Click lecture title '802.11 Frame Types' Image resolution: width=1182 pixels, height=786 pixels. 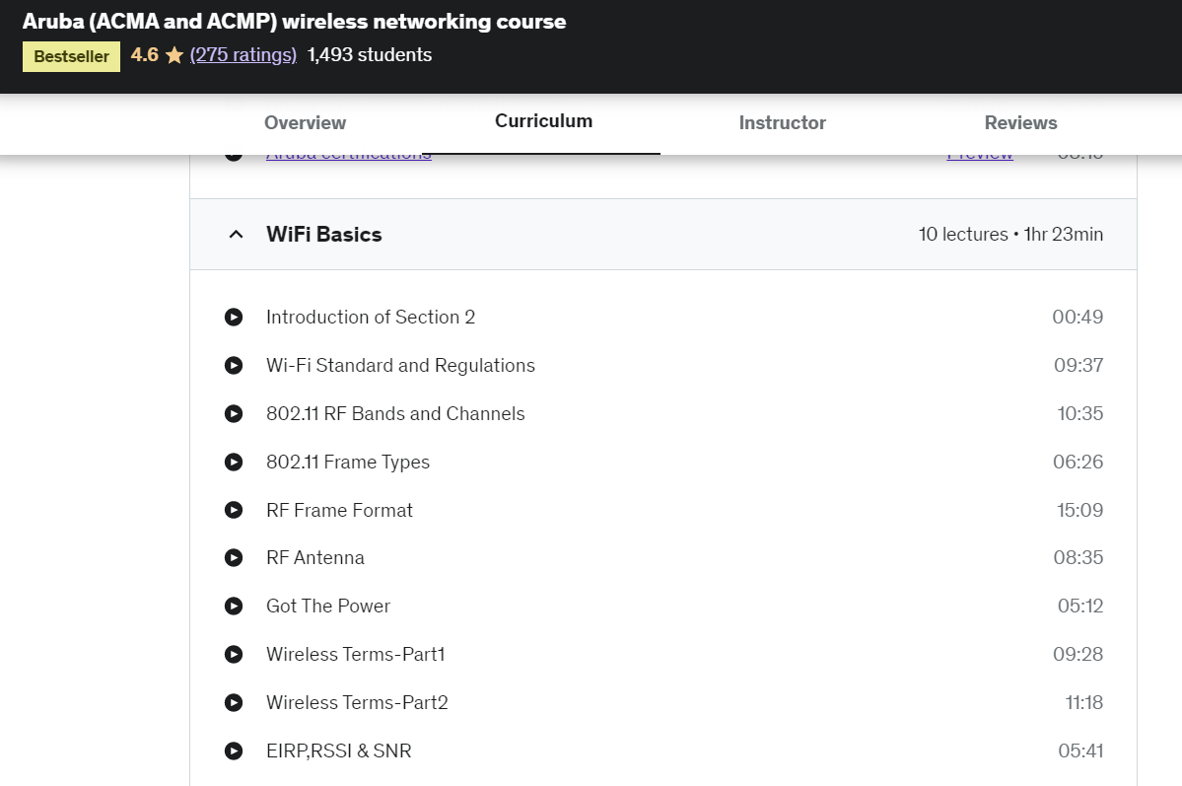point(348,462)
